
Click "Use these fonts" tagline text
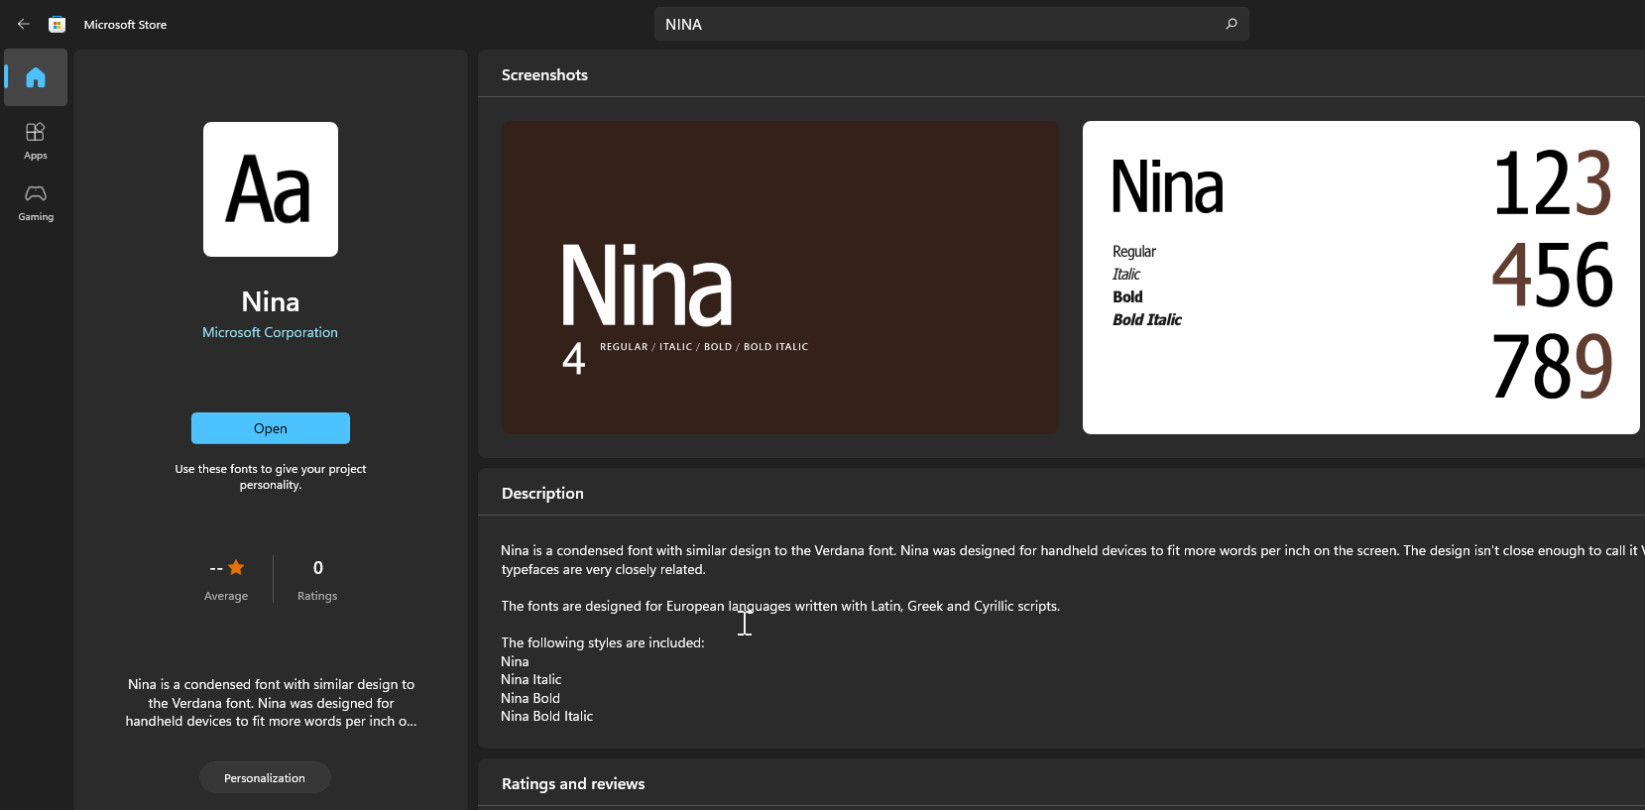[271, 477]
